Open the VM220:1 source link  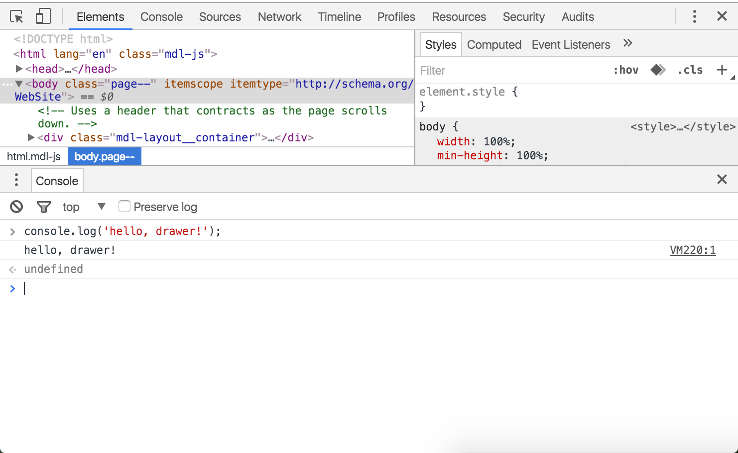692,250
